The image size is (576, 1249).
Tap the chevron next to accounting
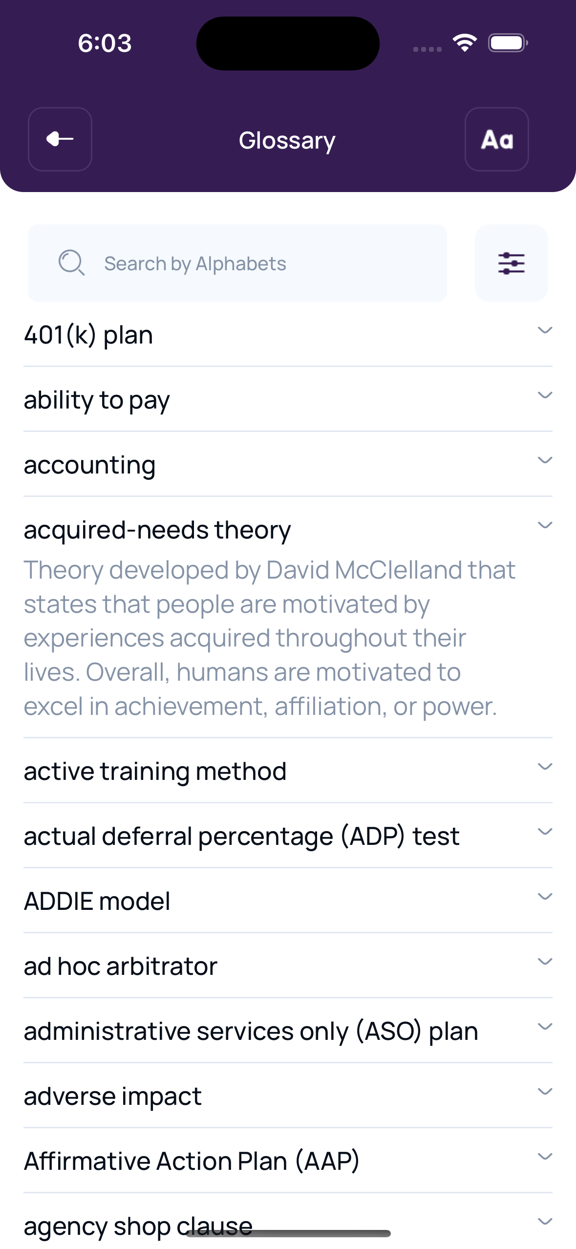pyautogui.click(x=546, y=460)
